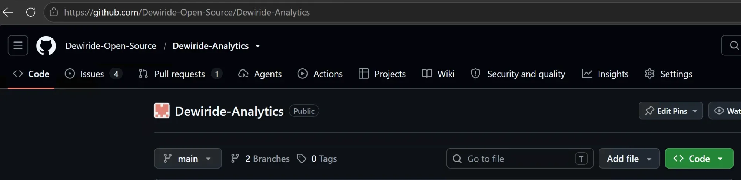The image size is (741, 180).
Task: Open Dewiride-Analytics breadcrumb link
Action: point(210,46)
